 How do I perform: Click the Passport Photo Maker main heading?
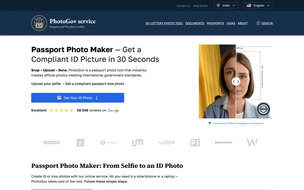coord(95,54)
